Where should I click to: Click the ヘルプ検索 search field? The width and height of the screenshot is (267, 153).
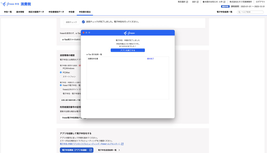click(252, 12)
